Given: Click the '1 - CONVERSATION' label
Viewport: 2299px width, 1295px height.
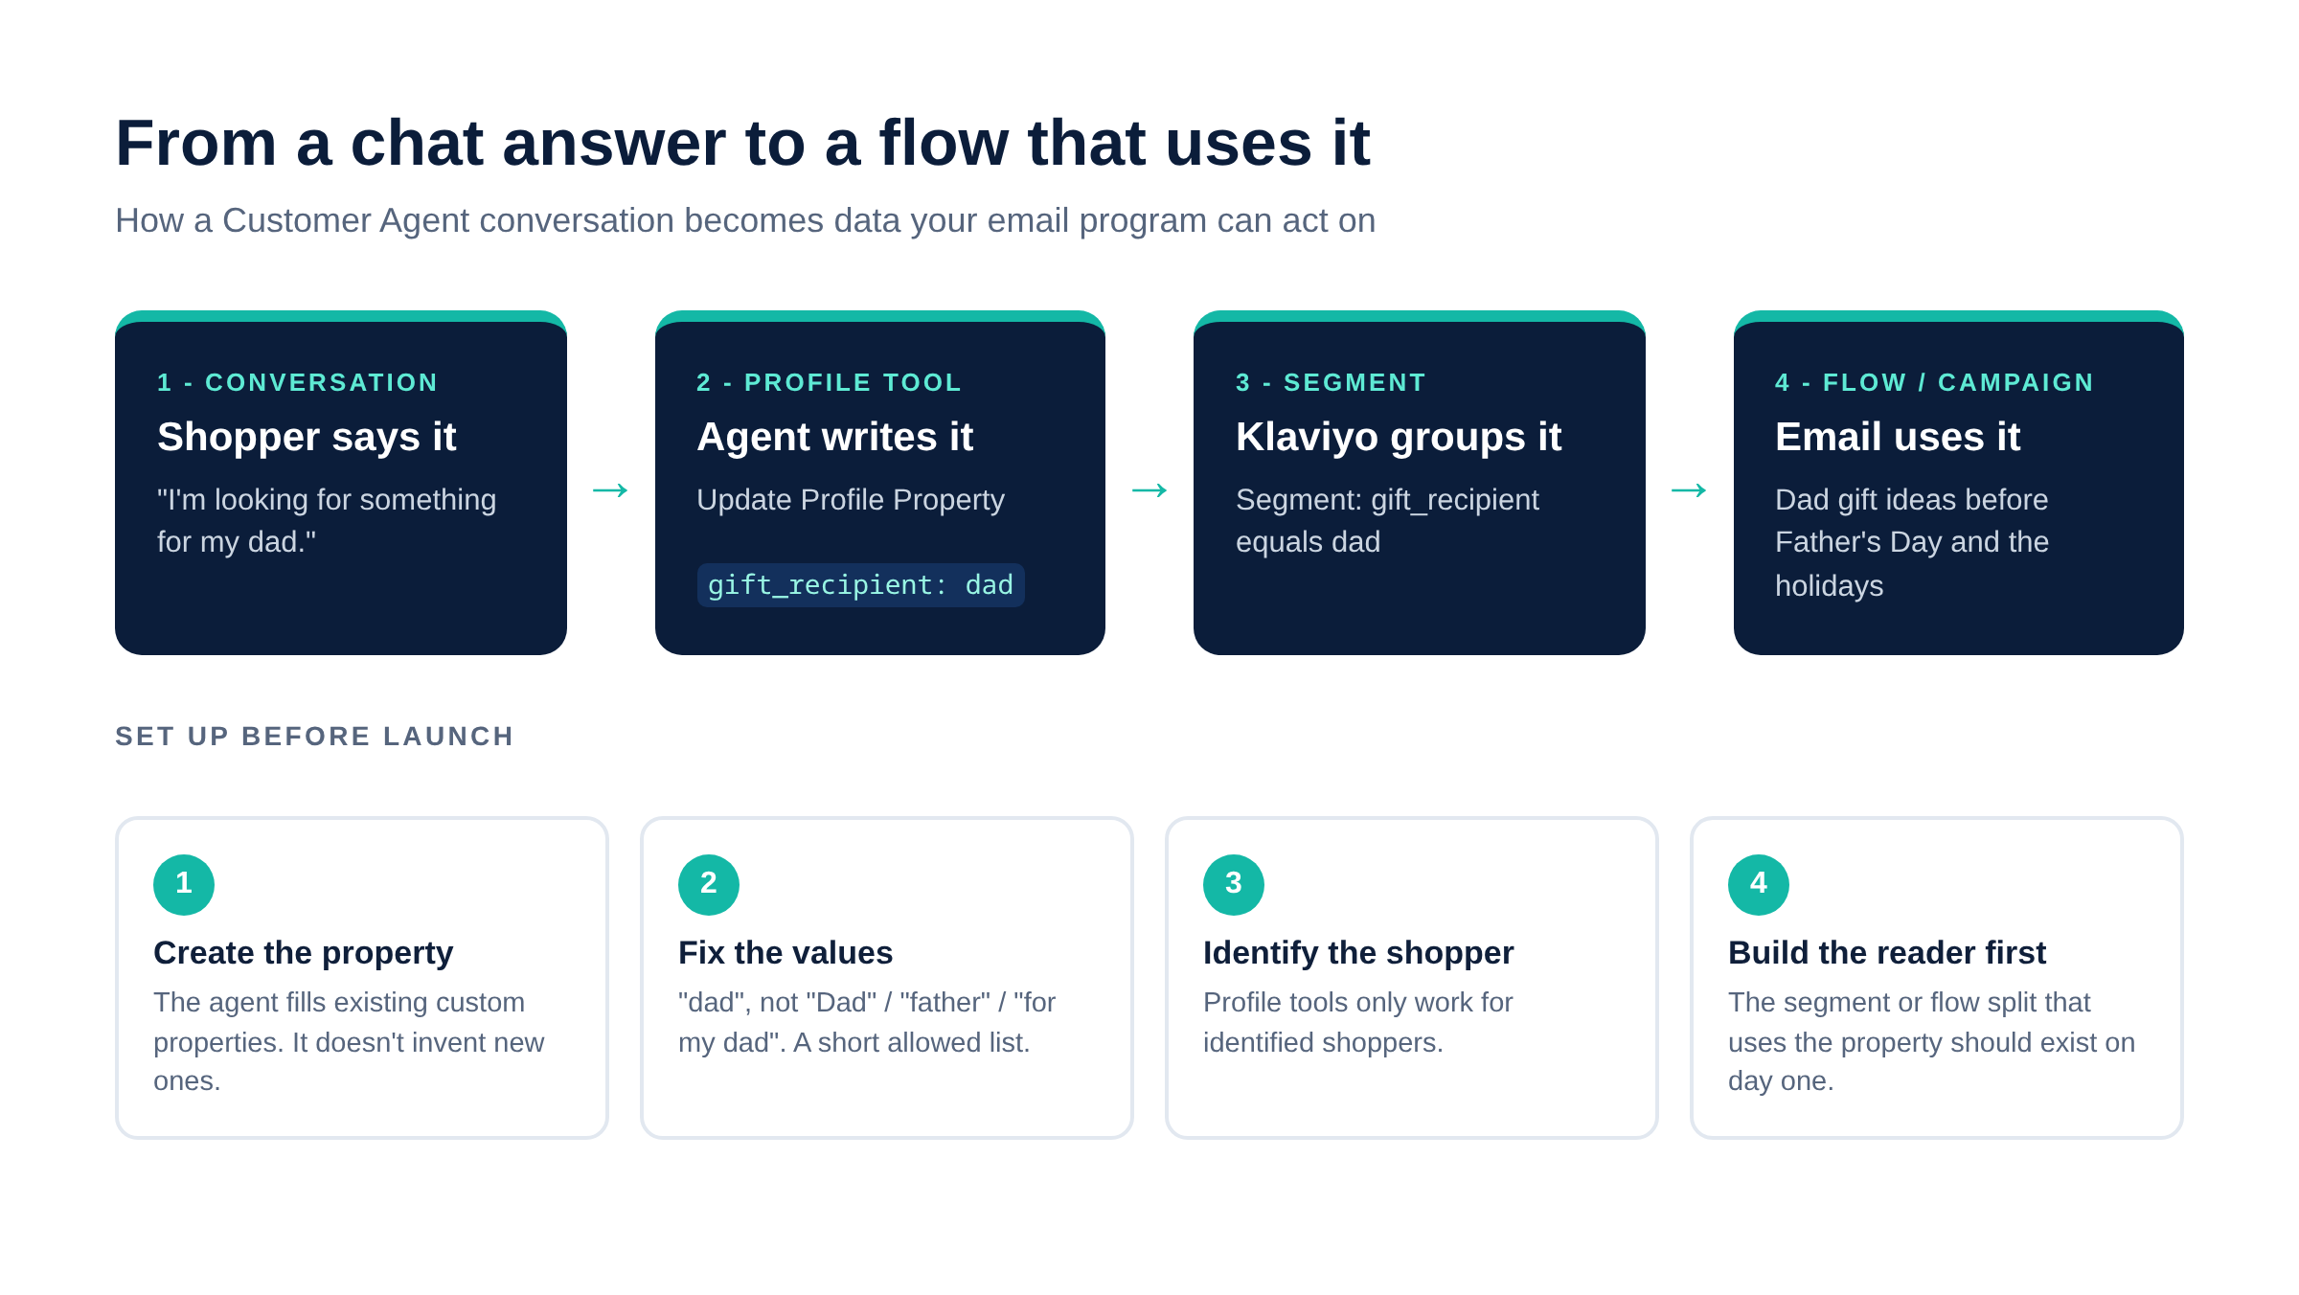Looking at the screenshot, I should tap(298, 382).
